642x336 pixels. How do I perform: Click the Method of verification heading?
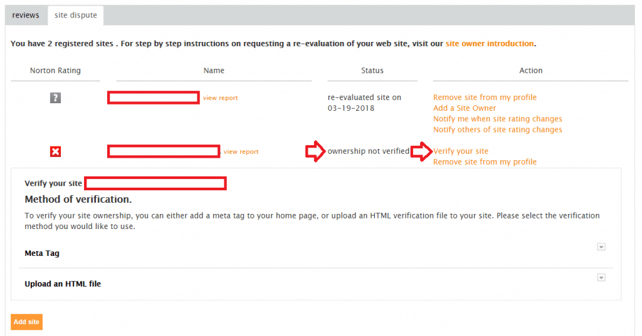pos(78,200)
